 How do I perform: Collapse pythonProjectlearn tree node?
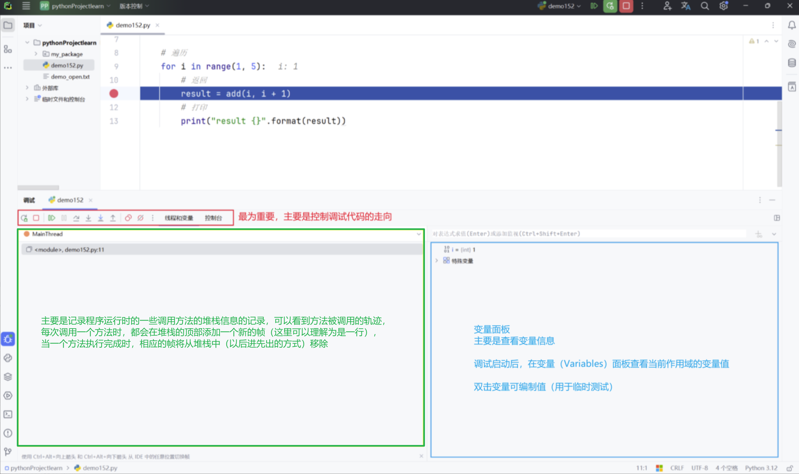point(27,42)
